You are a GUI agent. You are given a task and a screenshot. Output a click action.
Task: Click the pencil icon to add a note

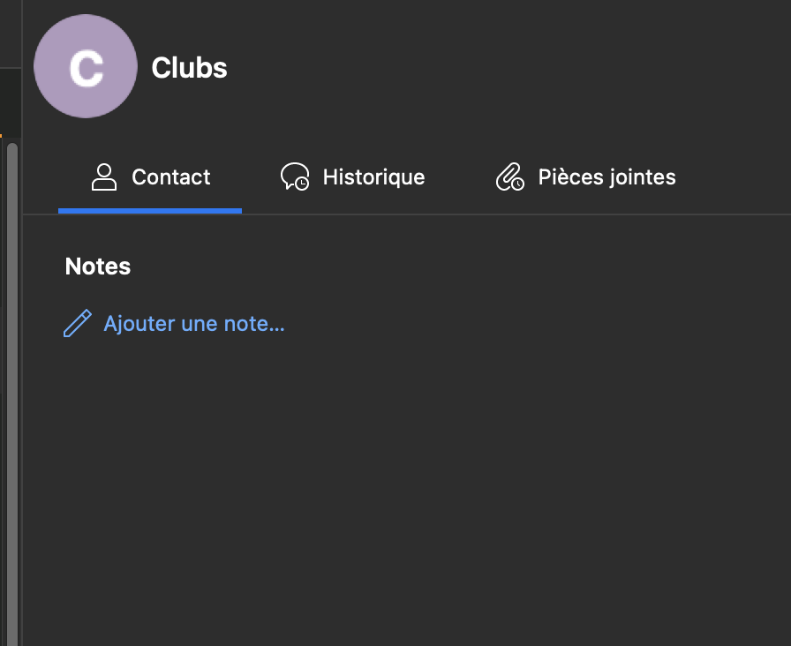pos(78,324)
